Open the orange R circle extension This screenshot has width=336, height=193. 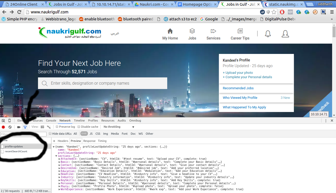coord(315,12)
